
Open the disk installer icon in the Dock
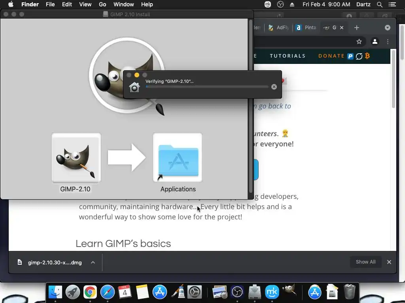(x=255, y=292)
